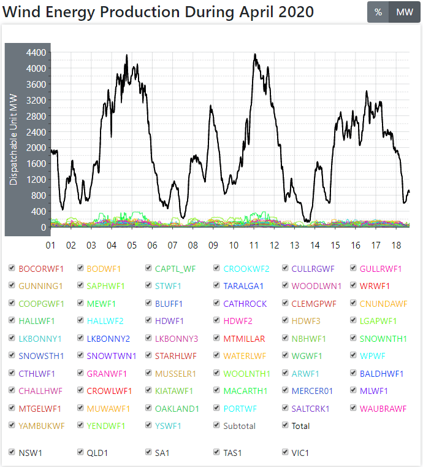Toggle the MACARTH1 wind farm checkbox
The height and width of the screenshot is (467, 423).
pos(218,390)
